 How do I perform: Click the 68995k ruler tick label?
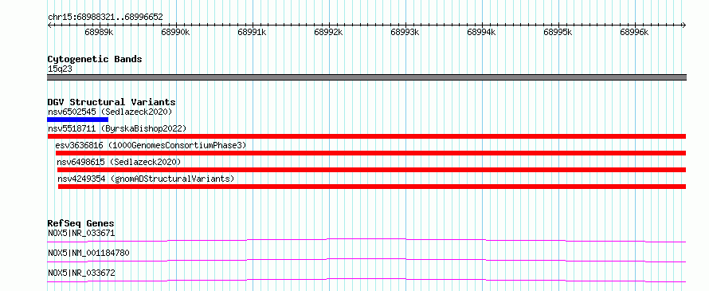[558, 33]
